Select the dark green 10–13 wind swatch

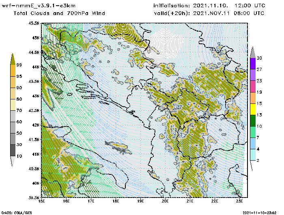click(x=253, y=120)
